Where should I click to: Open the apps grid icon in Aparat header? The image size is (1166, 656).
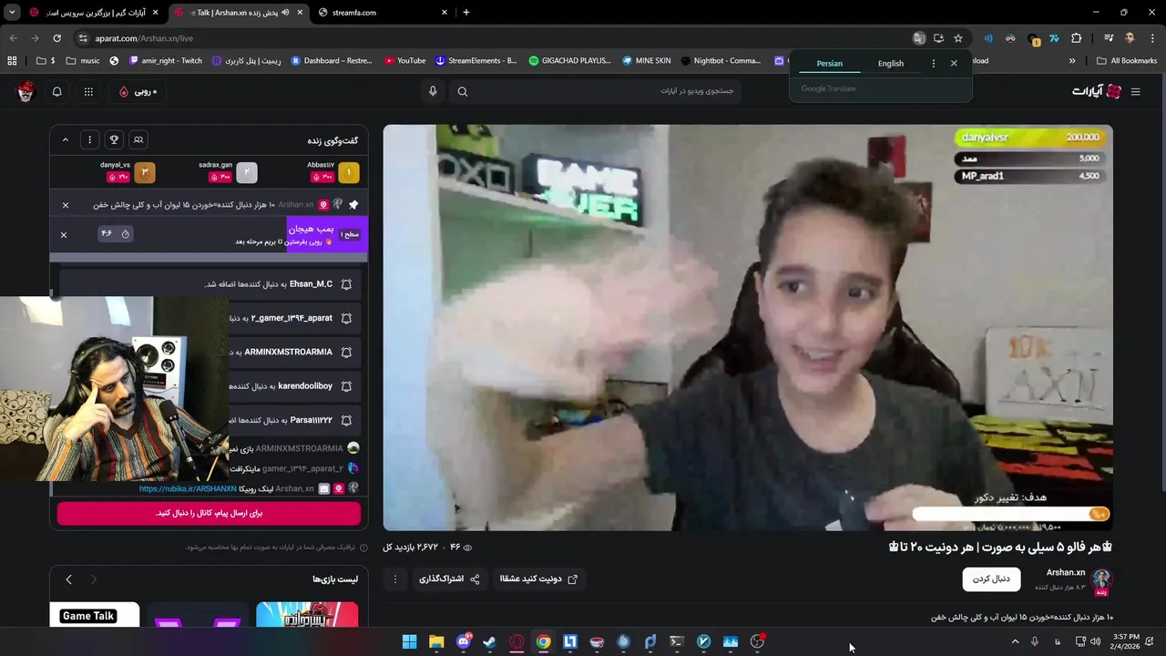tap(88, 91)
